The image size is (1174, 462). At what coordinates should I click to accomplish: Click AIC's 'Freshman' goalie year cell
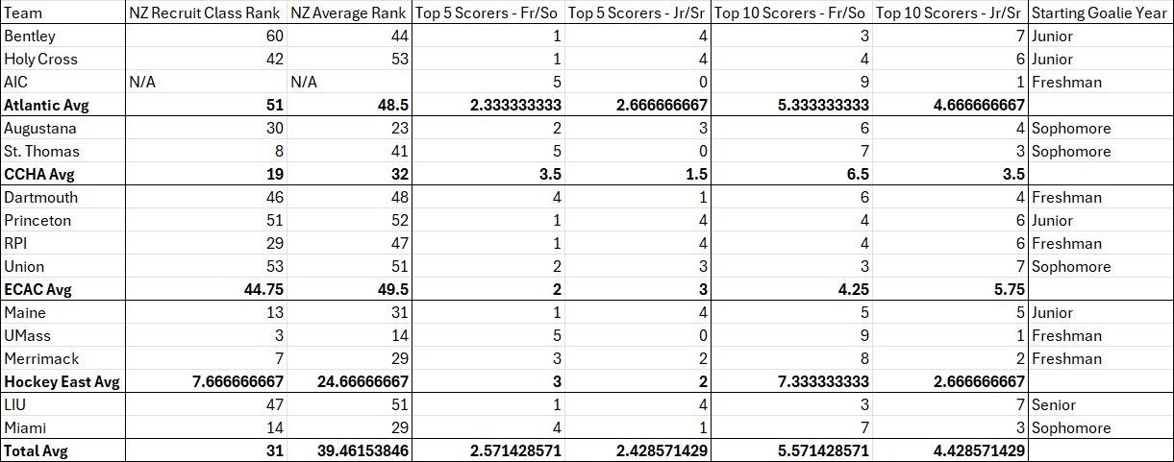pos(1101,83)
